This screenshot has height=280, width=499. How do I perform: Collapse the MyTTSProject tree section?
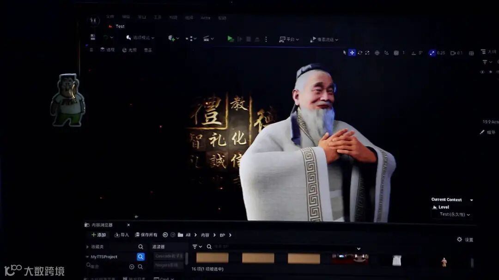87,257
